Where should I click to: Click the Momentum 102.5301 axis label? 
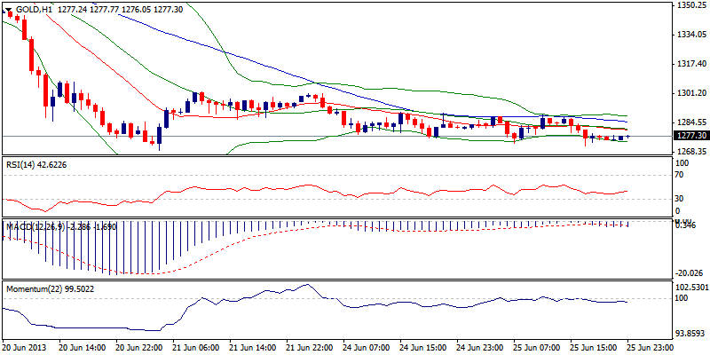(691, 288)
